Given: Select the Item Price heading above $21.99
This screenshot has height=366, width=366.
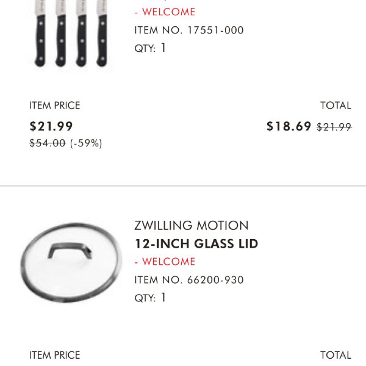Looking at the screenshot, I should 55,106.
